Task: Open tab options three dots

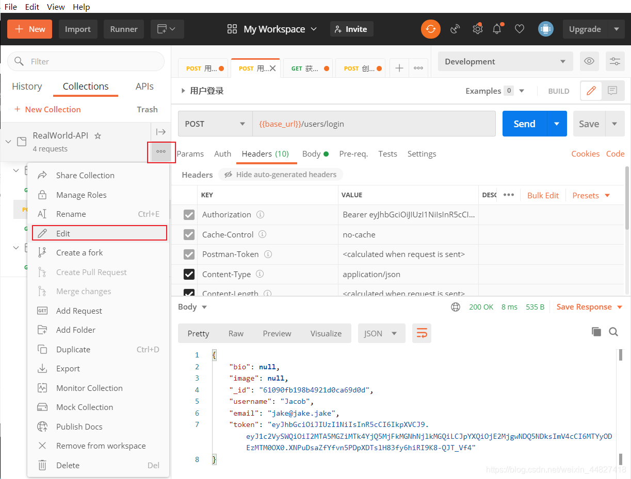Action: (x=418, y=68)
